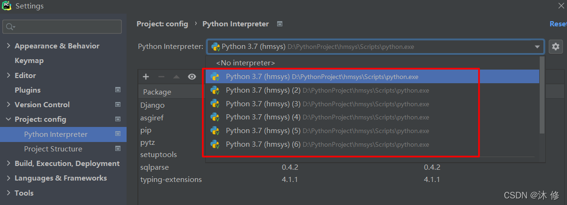567x205 pixels.
Task: Select highlighted Python 3.7 (hmsys) interpreter
Action: (x=372, y=77)
